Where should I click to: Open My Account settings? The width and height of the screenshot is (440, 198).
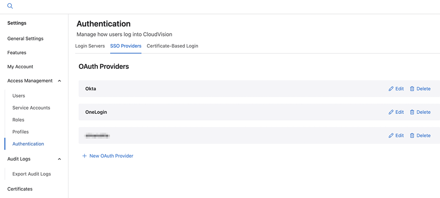click(20, 67)
